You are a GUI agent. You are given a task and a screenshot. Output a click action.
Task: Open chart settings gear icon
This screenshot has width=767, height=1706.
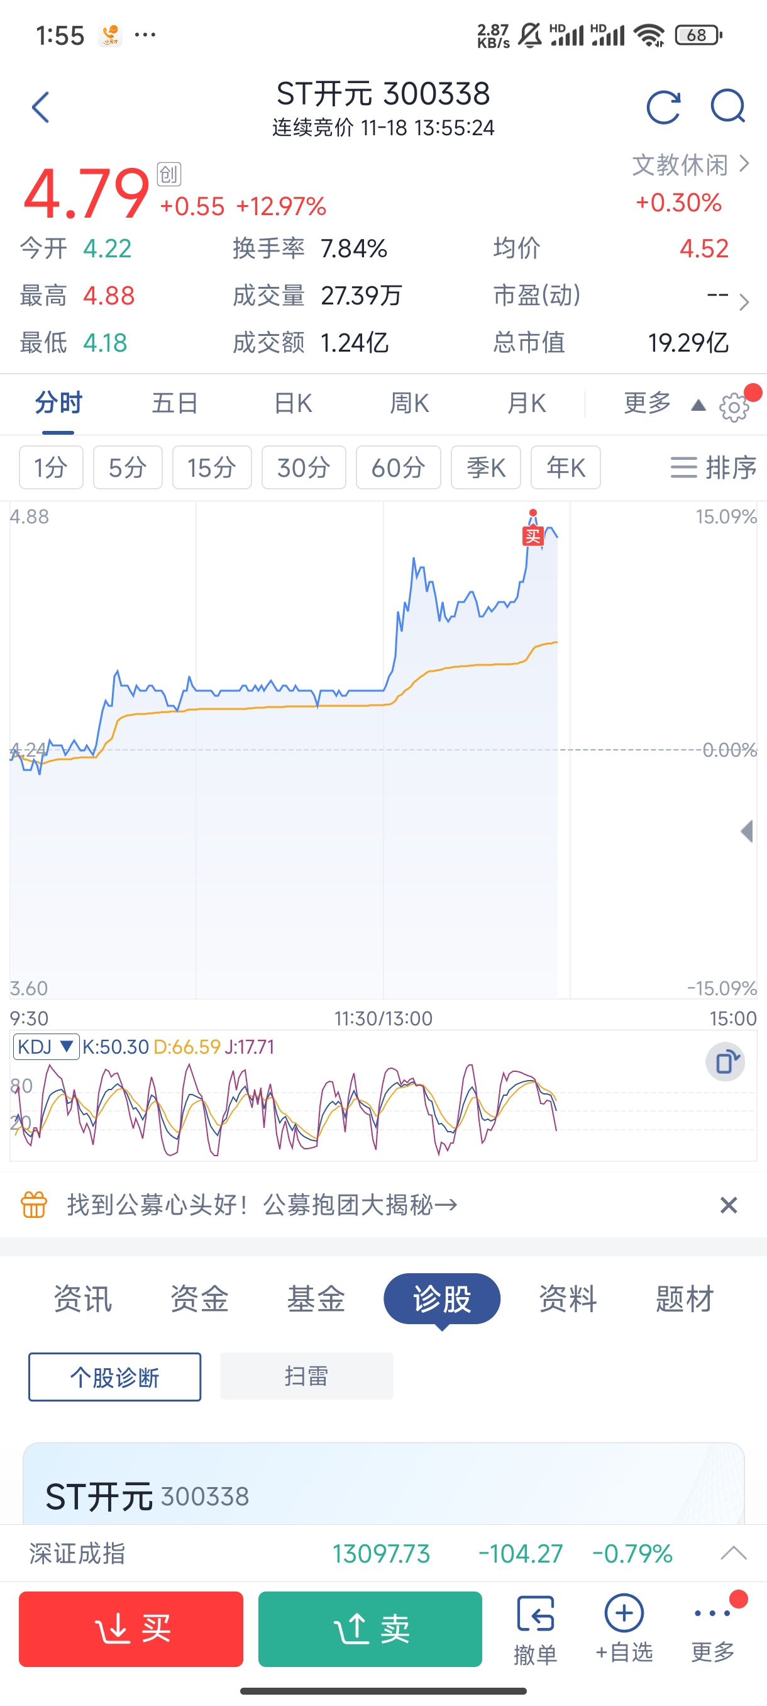point(734,406)
